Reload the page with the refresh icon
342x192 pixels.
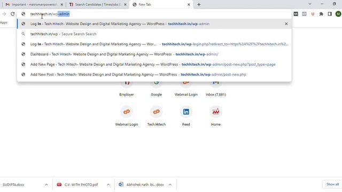click(13, 14)
